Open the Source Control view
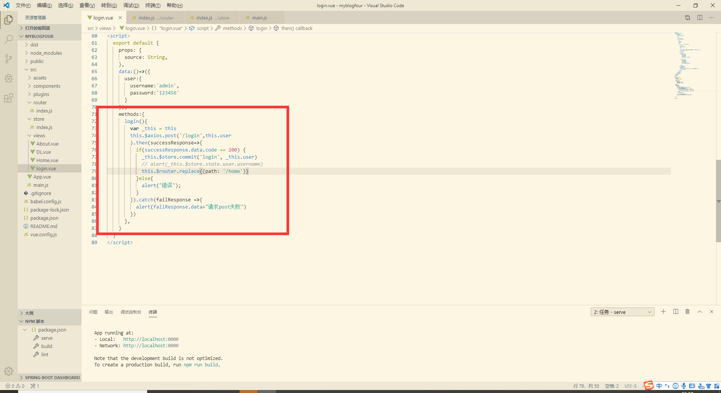Viewport: 721px width, 393px height. coord(9,58)
